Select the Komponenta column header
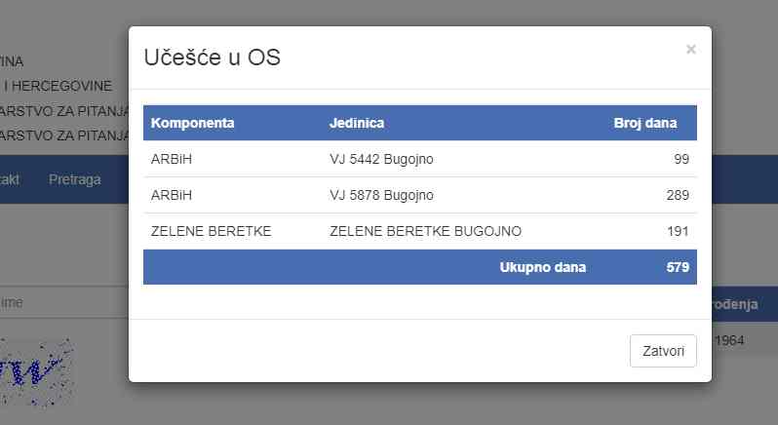Screen dimensions: 778x425 click(192, 123)
